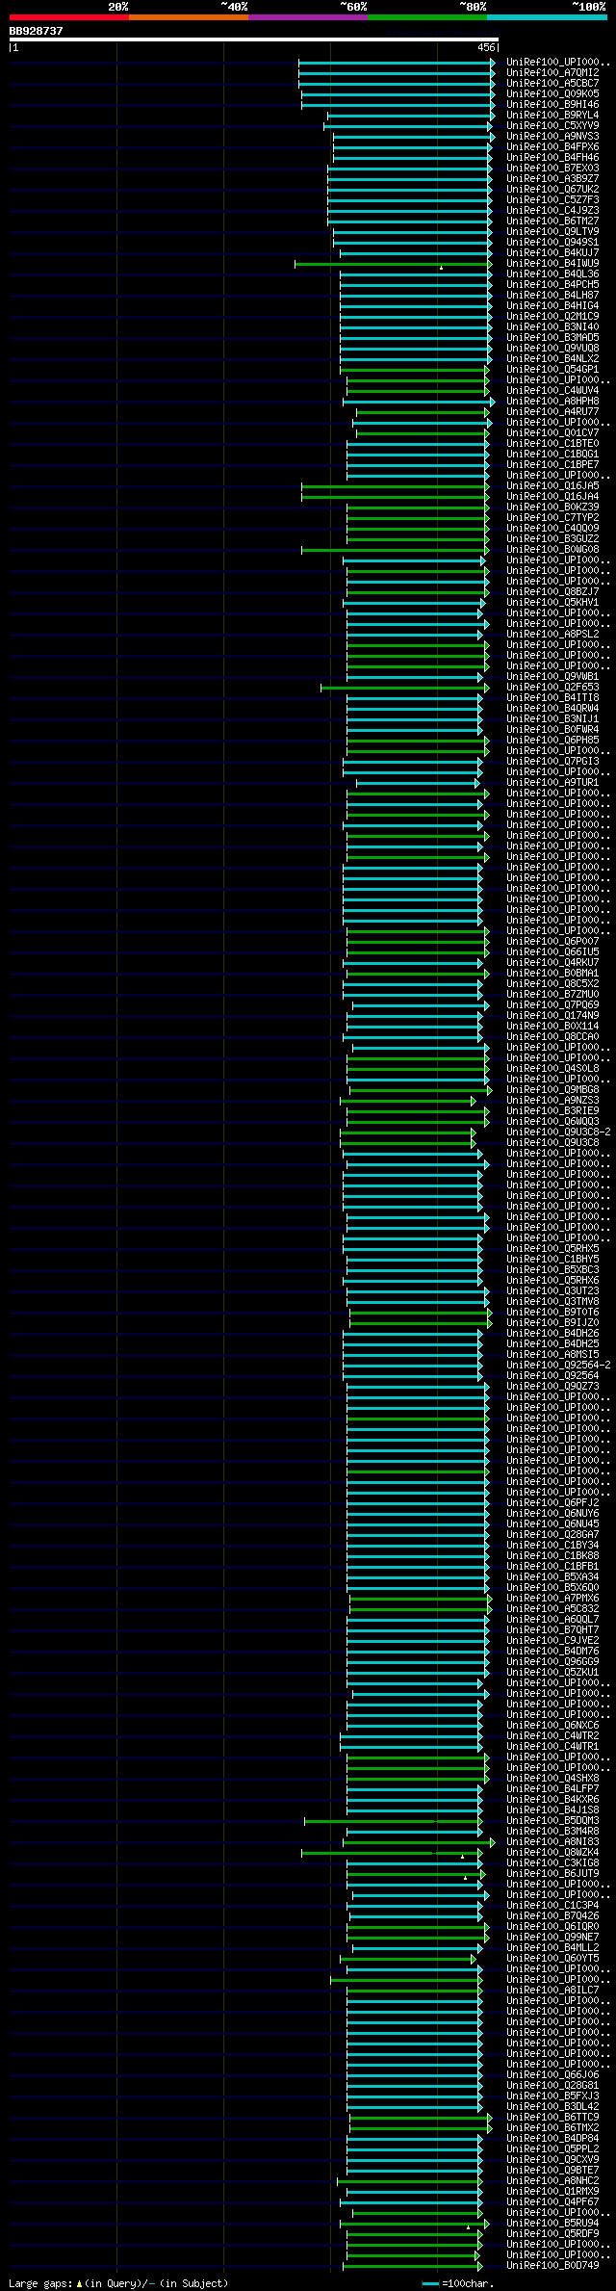Open hit UniRef100_A7QMI2

point(552,73)
